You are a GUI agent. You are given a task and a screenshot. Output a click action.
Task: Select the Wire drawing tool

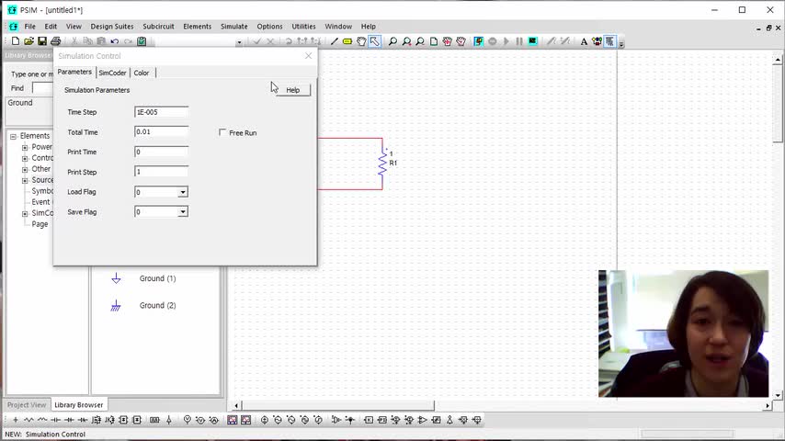click(335, 41)
